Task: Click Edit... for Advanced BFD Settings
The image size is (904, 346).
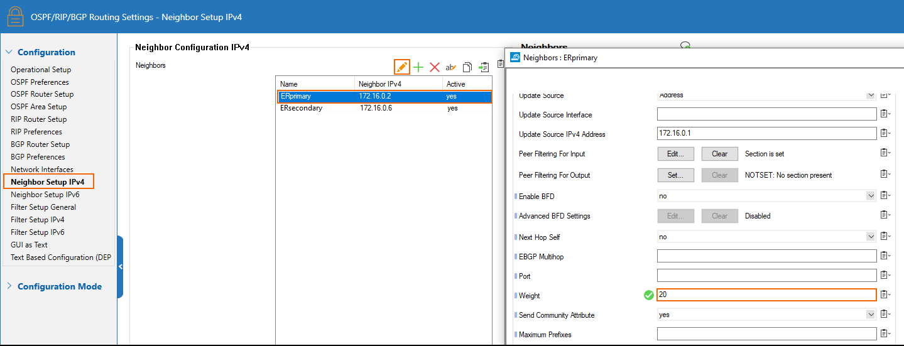Action: pos(676,215)
